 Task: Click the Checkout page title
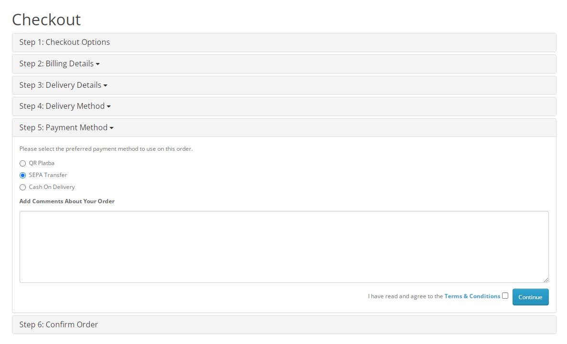[x=46, y=20]
